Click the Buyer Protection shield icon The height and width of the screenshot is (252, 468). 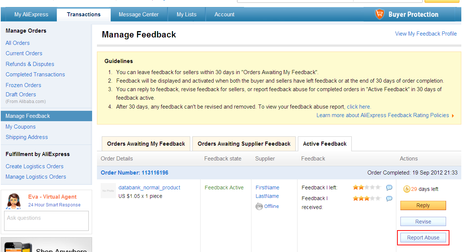379,14
